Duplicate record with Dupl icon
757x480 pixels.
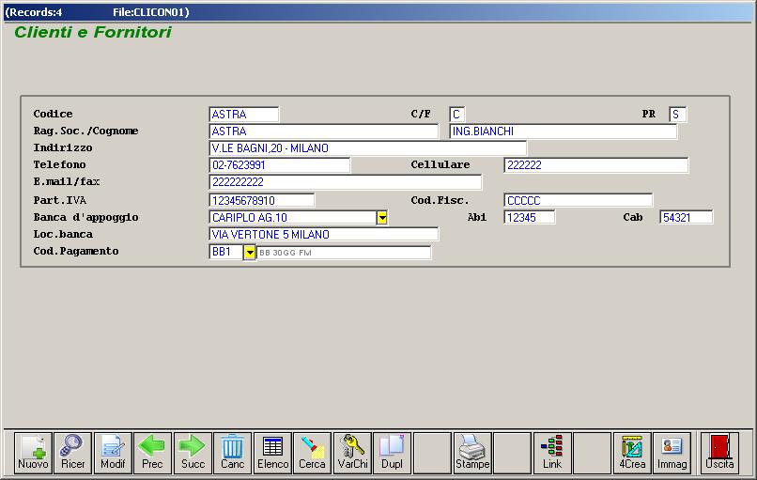(x=392, y=453)
